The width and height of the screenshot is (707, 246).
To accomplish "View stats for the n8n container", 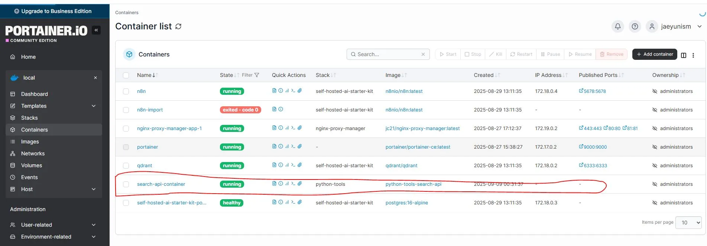I will (287, 91).
